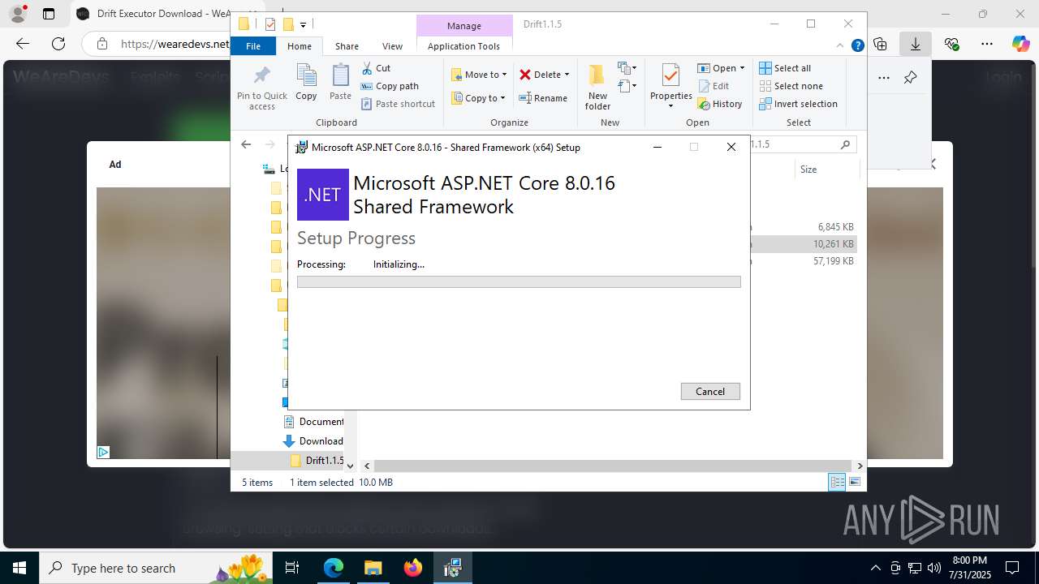Screen dimensions: 1039x584
Task: Click the AdChoices icon on the ad
Action: pyautogui.click(x=103, y=452)
